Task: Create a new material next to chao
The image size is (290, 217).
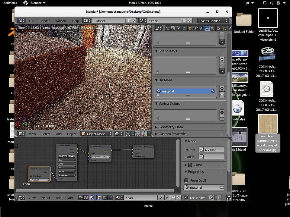Action: [173, 198]
